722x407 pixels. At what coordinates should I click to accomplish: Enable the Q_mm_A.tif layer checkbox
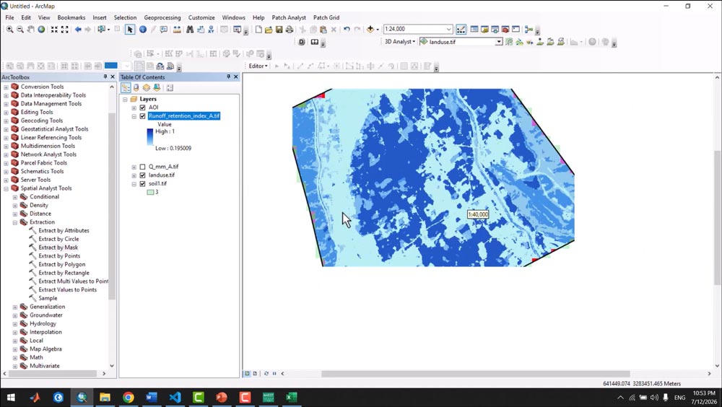pyautogui.click(x=143, y=167)
